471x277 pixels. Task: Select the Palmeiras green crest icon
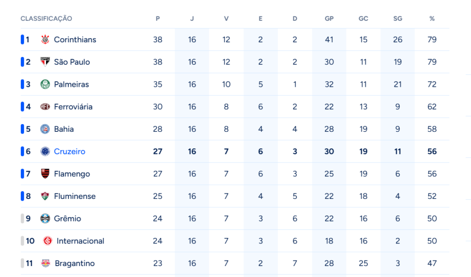[45, 85]
